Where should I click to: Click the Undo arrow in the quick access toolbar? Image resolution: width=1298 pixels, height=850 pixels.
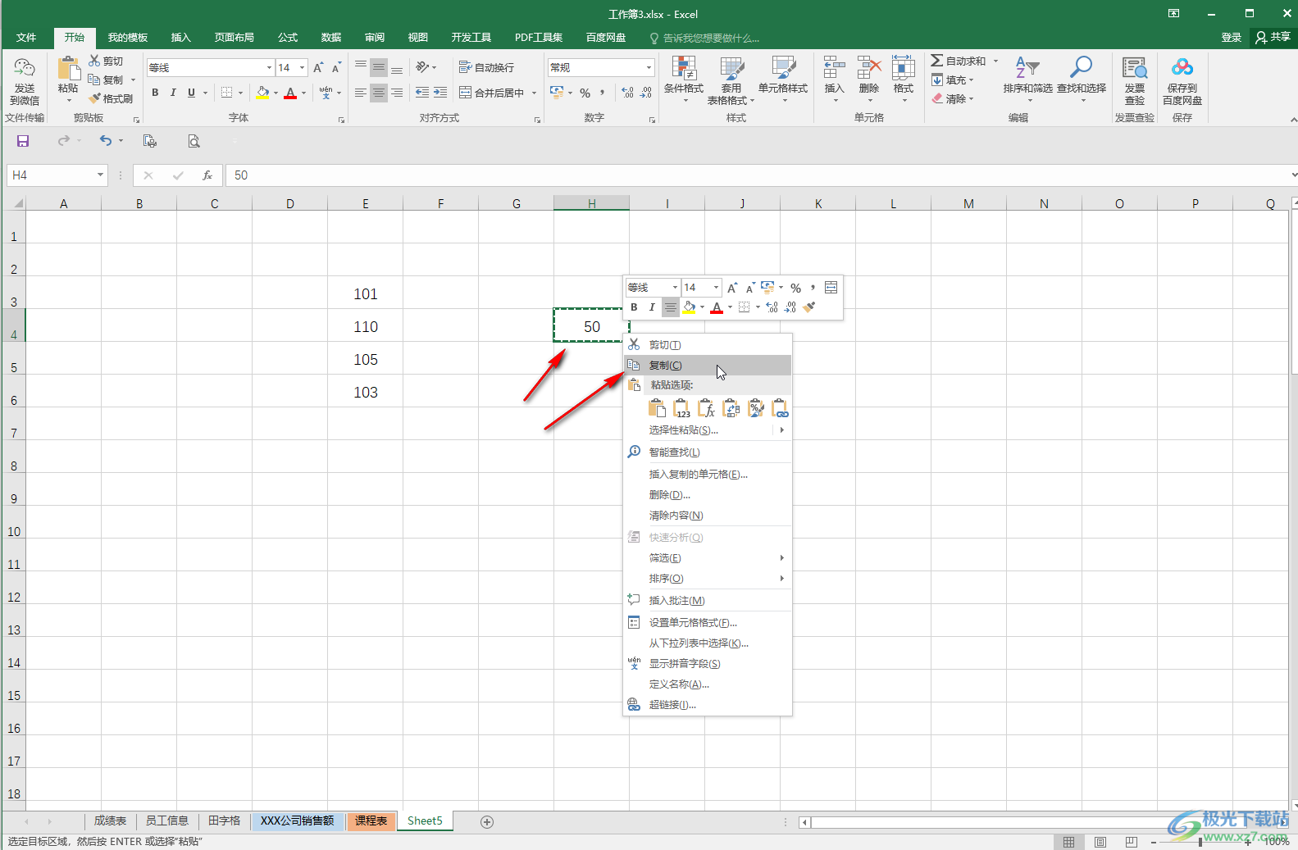pos(106,141)
